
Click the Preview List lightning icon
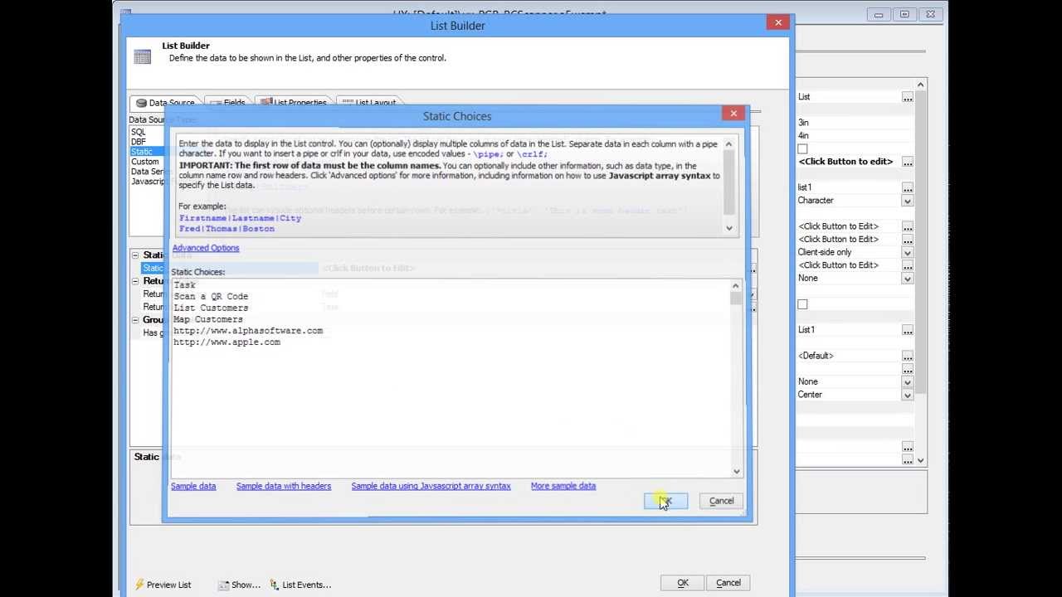[x=139, y=585]
